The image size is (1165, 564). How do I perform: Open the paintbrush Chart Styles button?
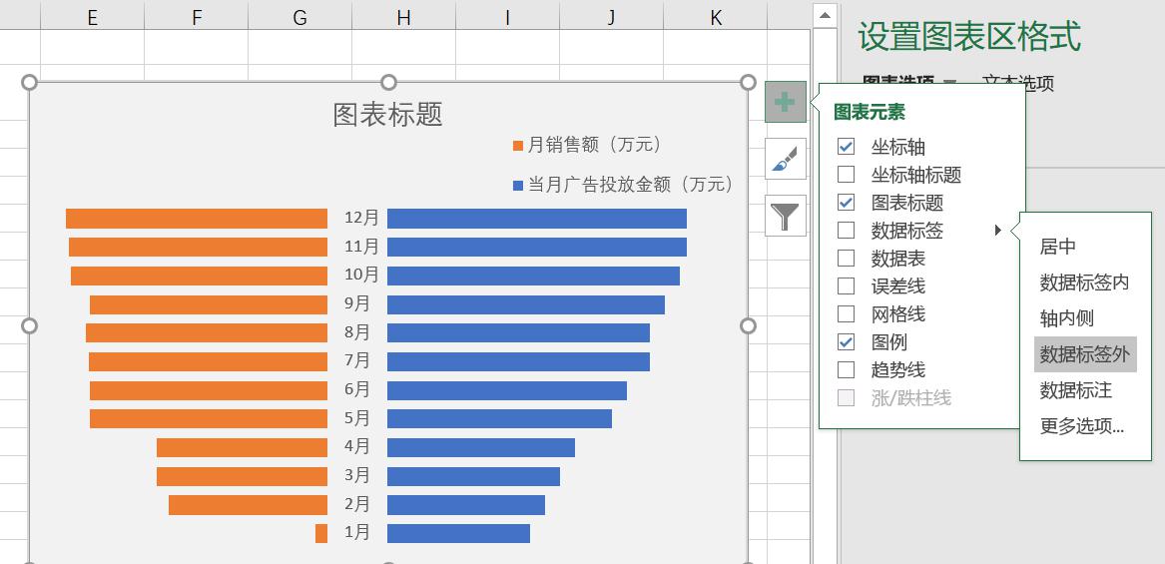786,159
